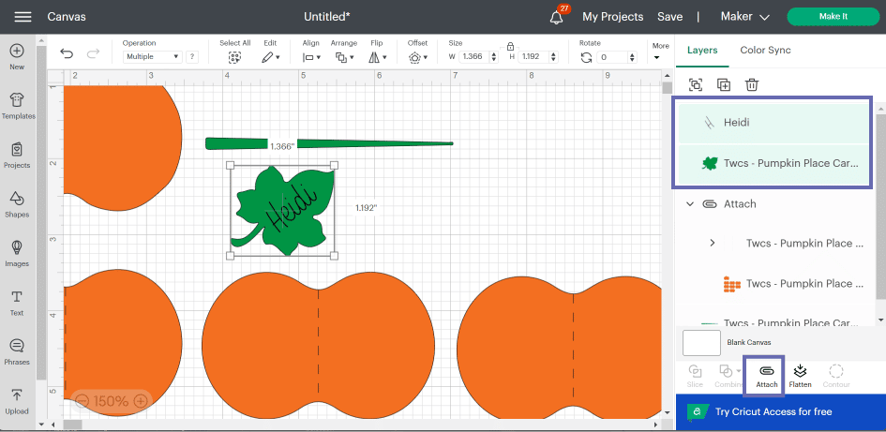Viewport: 886px width, 432px height.
Task: Open My Projects
Action: [x=612, y=16]
